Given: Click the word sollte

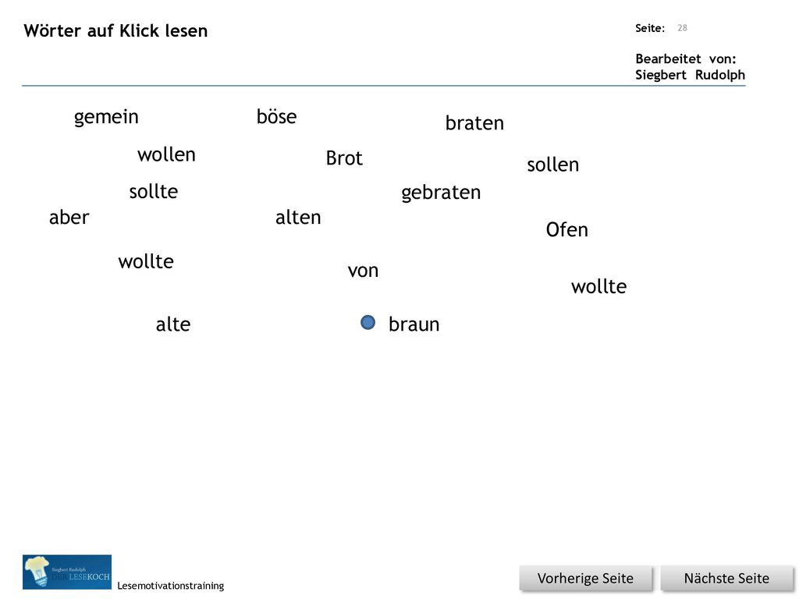Looking at the screenshot, I should (x=154, y=192).
